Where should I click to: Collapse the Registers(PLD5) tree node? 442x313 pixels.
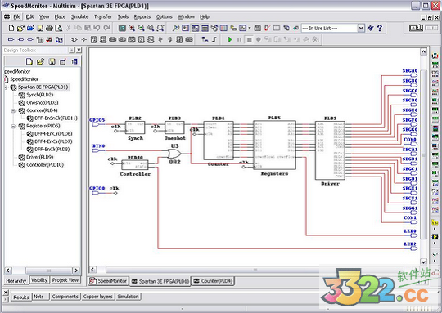coord(13,127)
